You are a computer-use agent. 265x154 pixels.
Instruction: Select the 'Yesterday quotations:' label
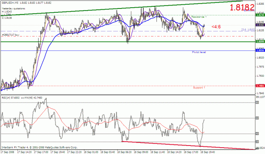point(14,8)
